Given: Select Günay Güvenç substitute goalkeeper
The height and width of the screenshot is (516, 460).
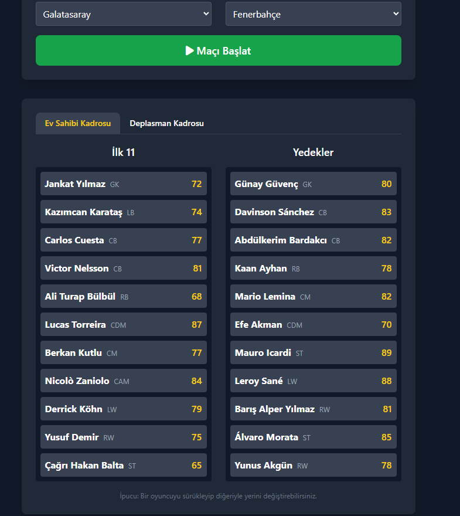Looking at the screenshot, I should 313,184.
